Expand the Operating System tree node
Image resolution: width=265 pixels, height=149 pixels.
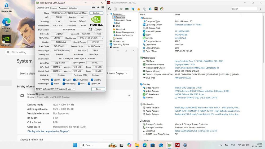[x=108, y=45]
